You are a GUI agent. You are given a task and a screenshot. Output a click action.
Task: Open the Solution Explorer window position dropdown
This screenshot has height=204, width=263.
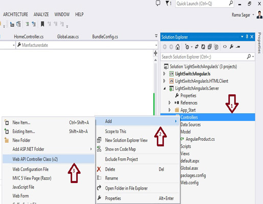point(242,37)
